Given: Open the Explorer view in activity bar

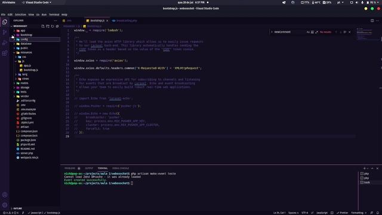Looking at the screenshot, I should pyautogui.click(x=5, y=22).
